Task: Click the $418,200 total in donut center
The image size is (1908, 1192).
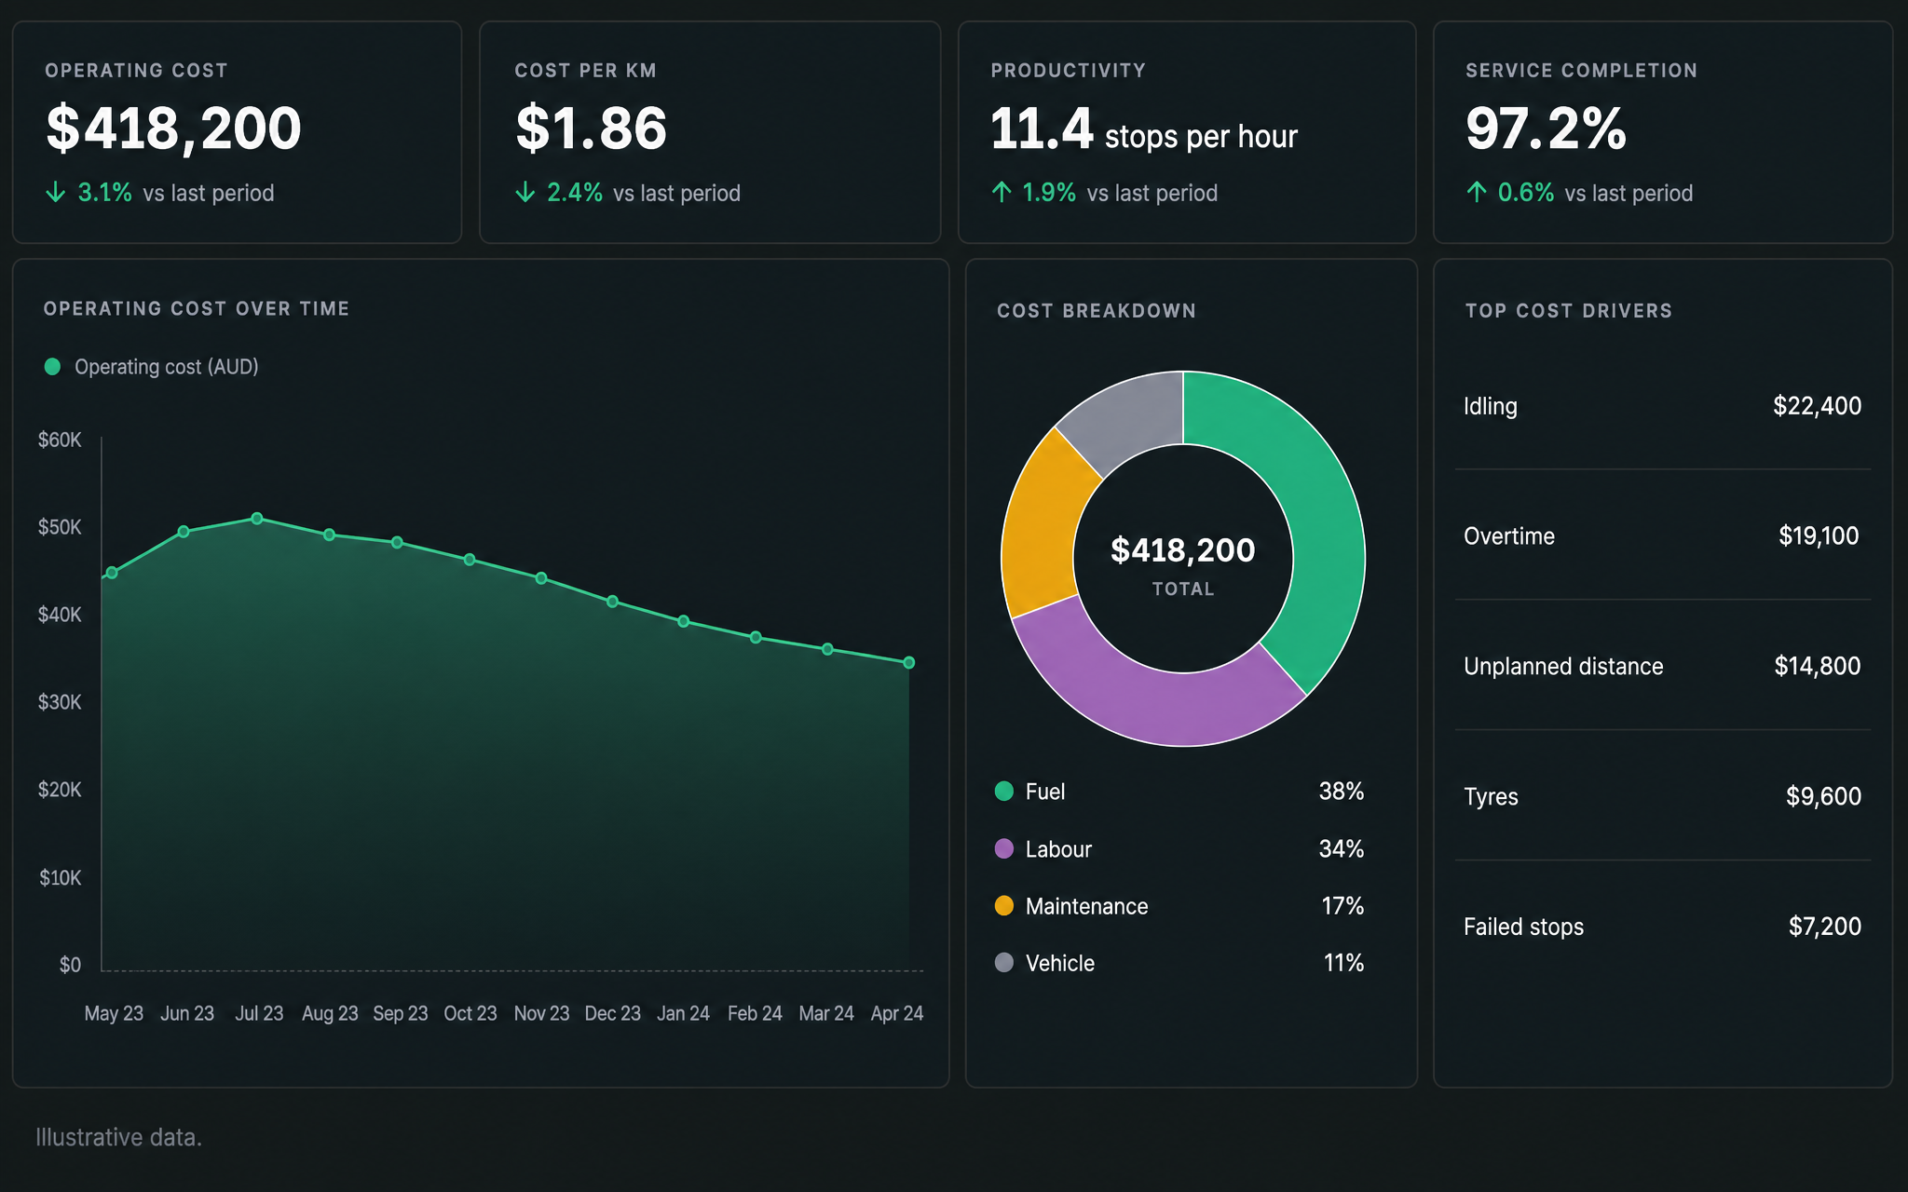Action: click(x=1183, y=550)
